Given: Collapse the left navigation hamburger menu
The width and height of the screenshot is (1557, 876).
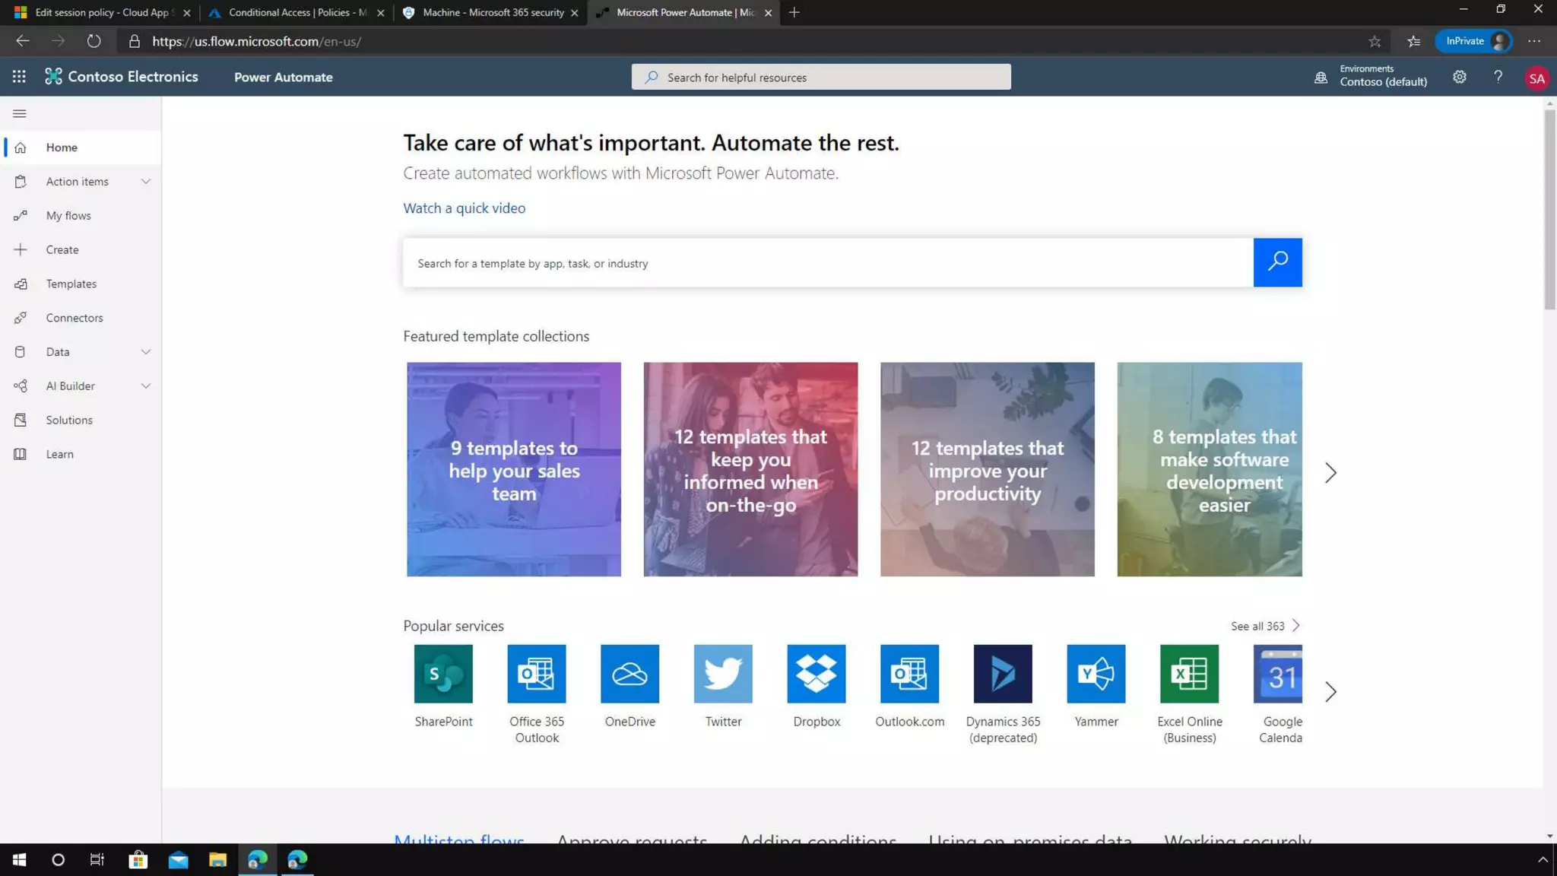Looking at the screenshot, I should [20, 113].
